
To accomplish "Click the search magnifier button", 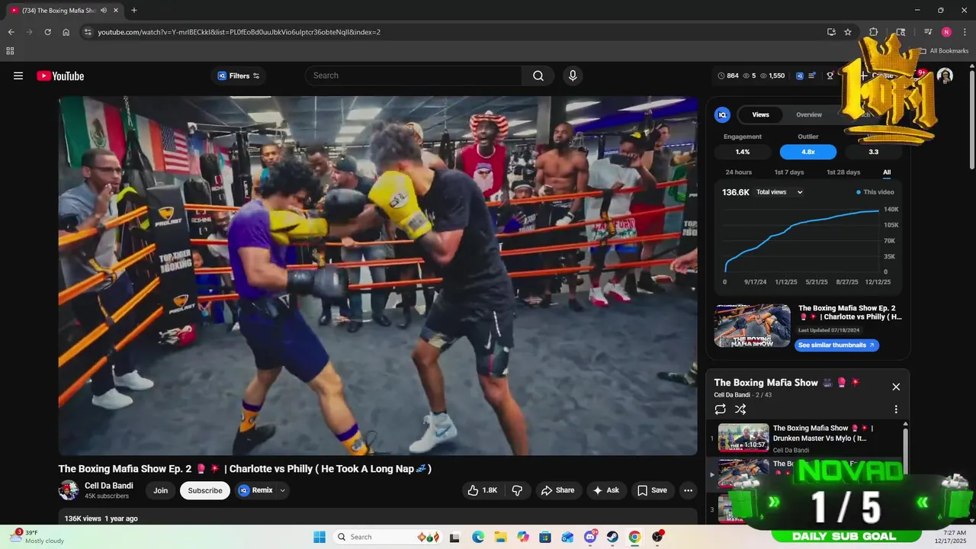I will tap(538, 75).
